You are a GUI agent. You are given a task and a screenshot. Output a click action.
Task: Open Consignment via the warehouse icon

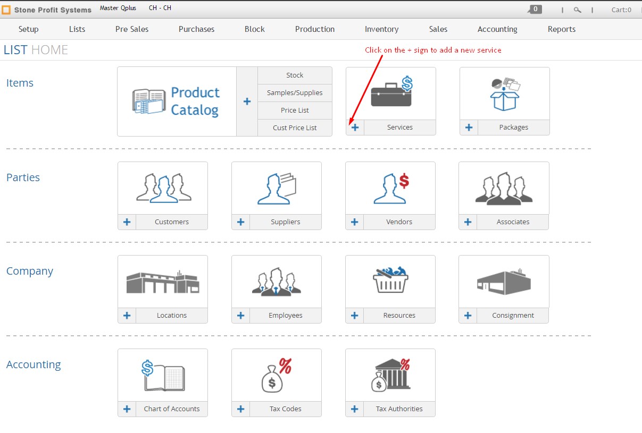click(503, 281)
